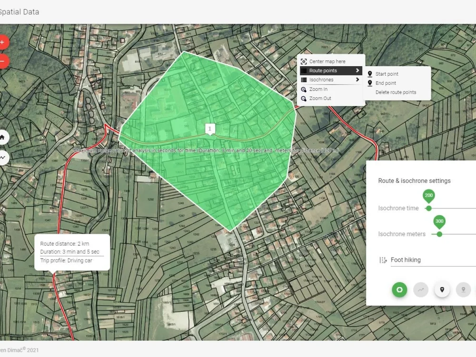Open the Route points submenu
The height and width of the screenshot is (357, 476).
pyautogui.click(x=331, y=70)
